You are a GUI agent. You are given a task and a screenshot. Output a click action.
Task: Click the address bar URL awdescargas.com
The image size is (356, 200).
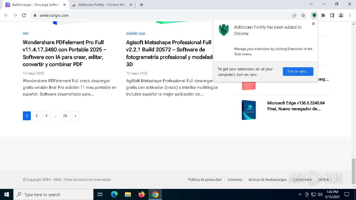54,16
